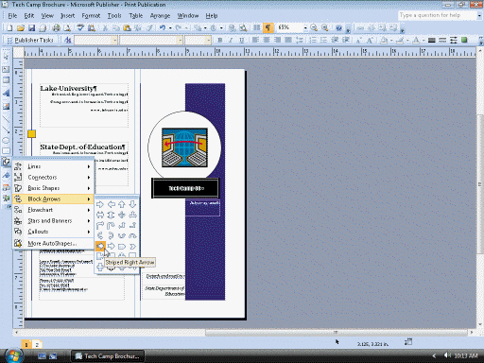Toggle Align Right for text
The width and height of the screenshot is (484, 363).
pyautogui.click(x=277, y=40)
